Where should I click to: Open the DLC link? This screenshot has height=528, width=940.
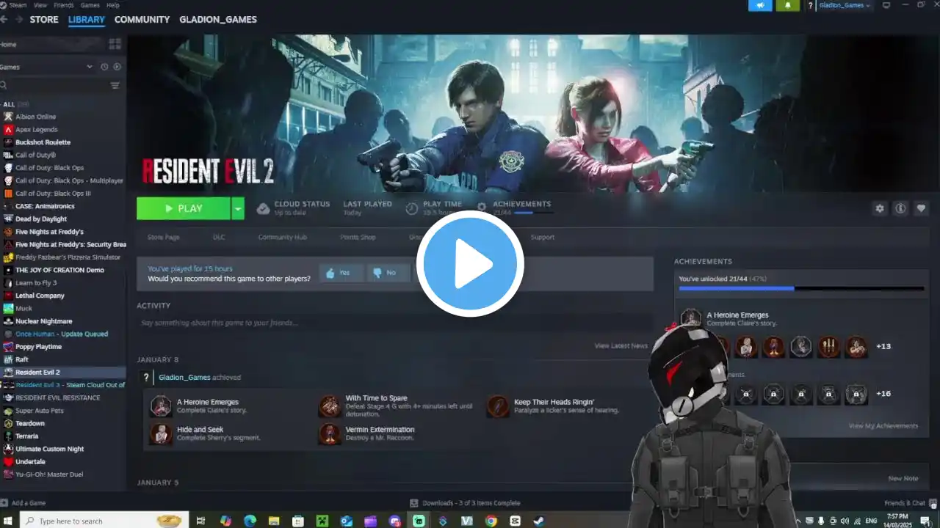pyautogui.click(x=219, y=237)
